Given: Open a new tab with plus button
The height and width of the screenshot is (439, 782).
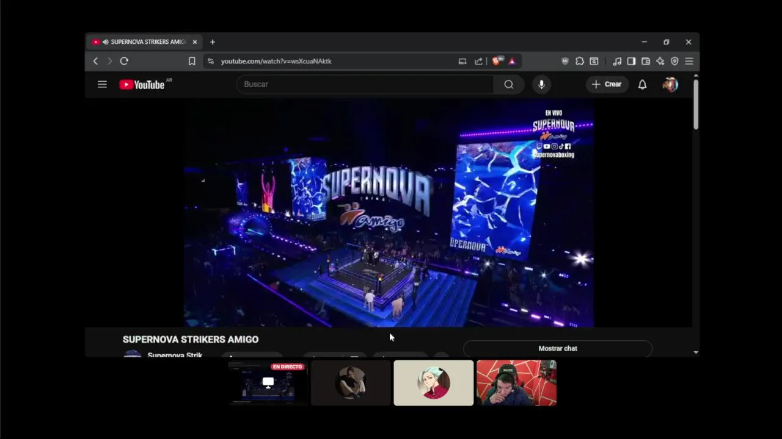Looking at the screenshot, I should pos(213,42).
